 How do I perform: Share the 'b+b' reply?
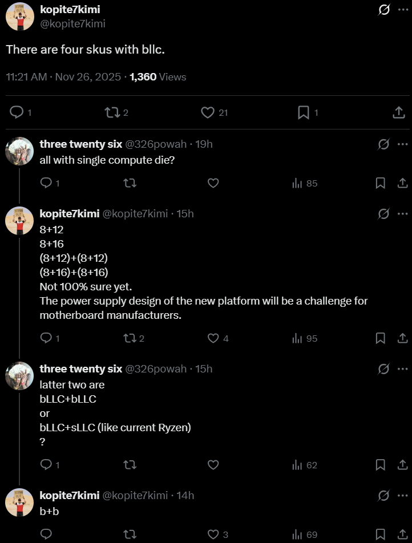(402, 534)
